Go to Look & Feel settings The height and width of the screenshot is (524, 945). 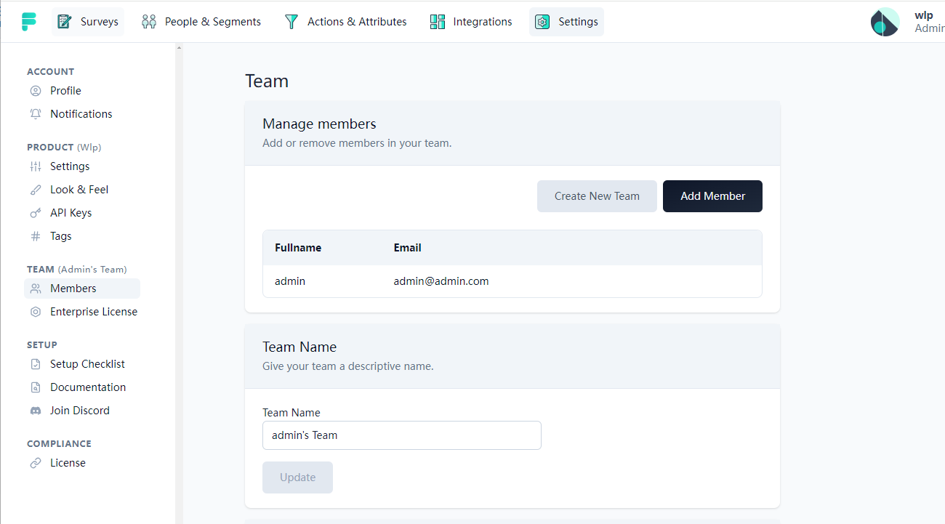pos(79,190)
